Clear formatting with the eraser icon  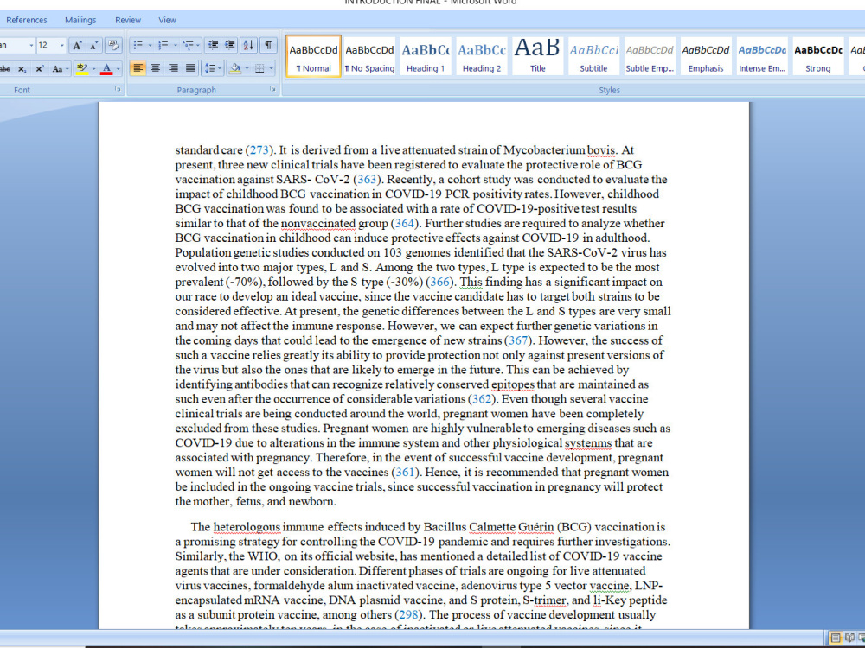[113, 45]
